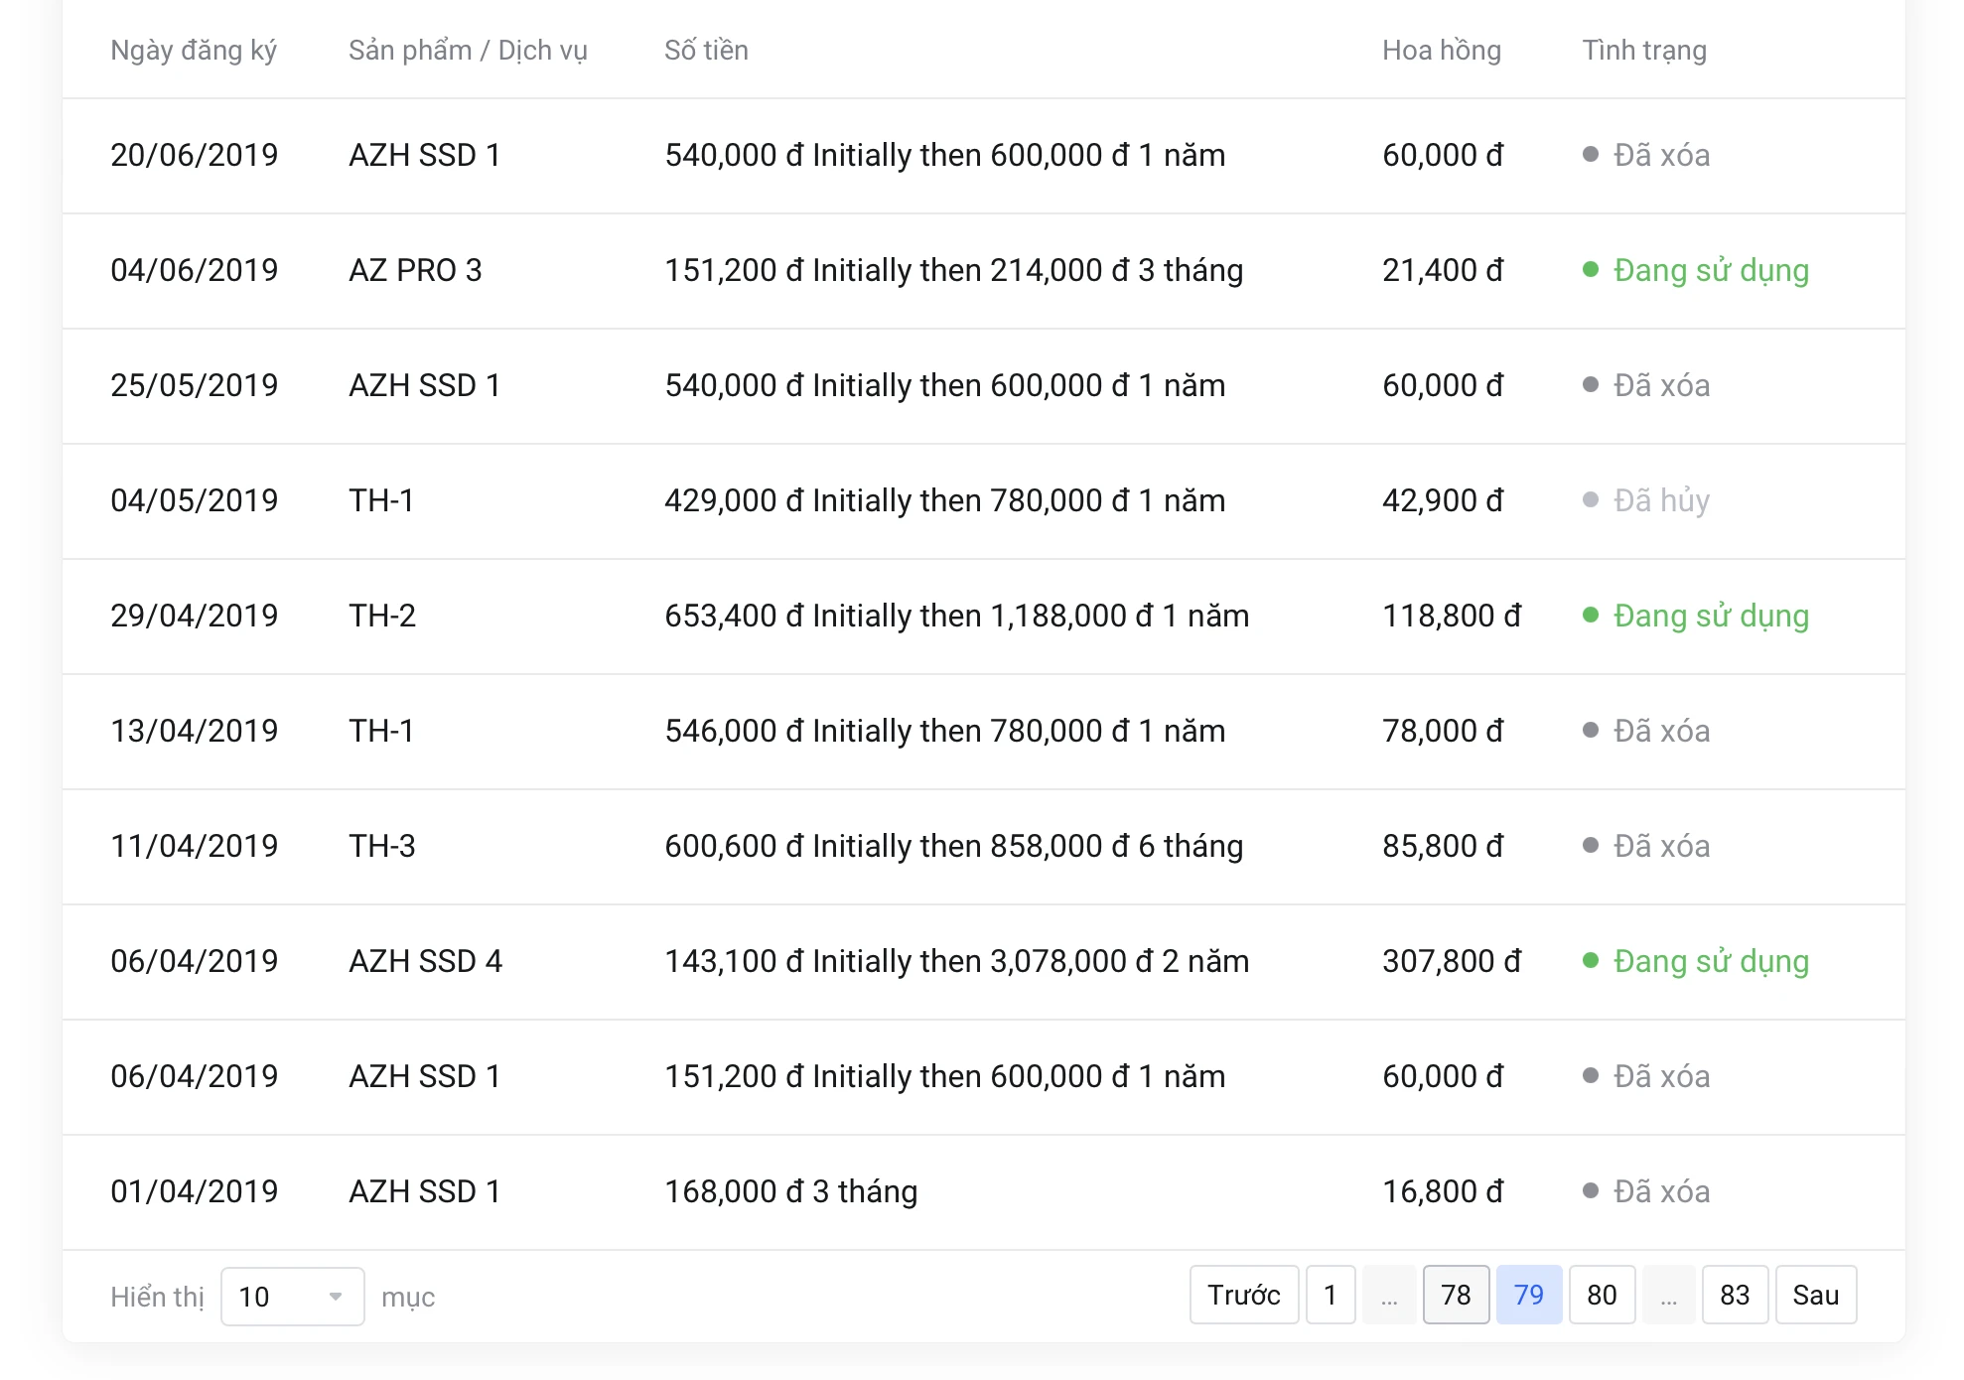This screenshot has width=1964, height=1380.
Task: Click commission 16,800 đ
Action: coord(1443,1191)
